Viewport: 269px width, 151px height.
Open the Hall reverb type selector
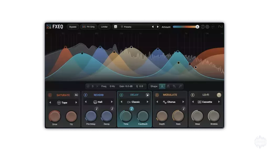click(x=98, y=102)
